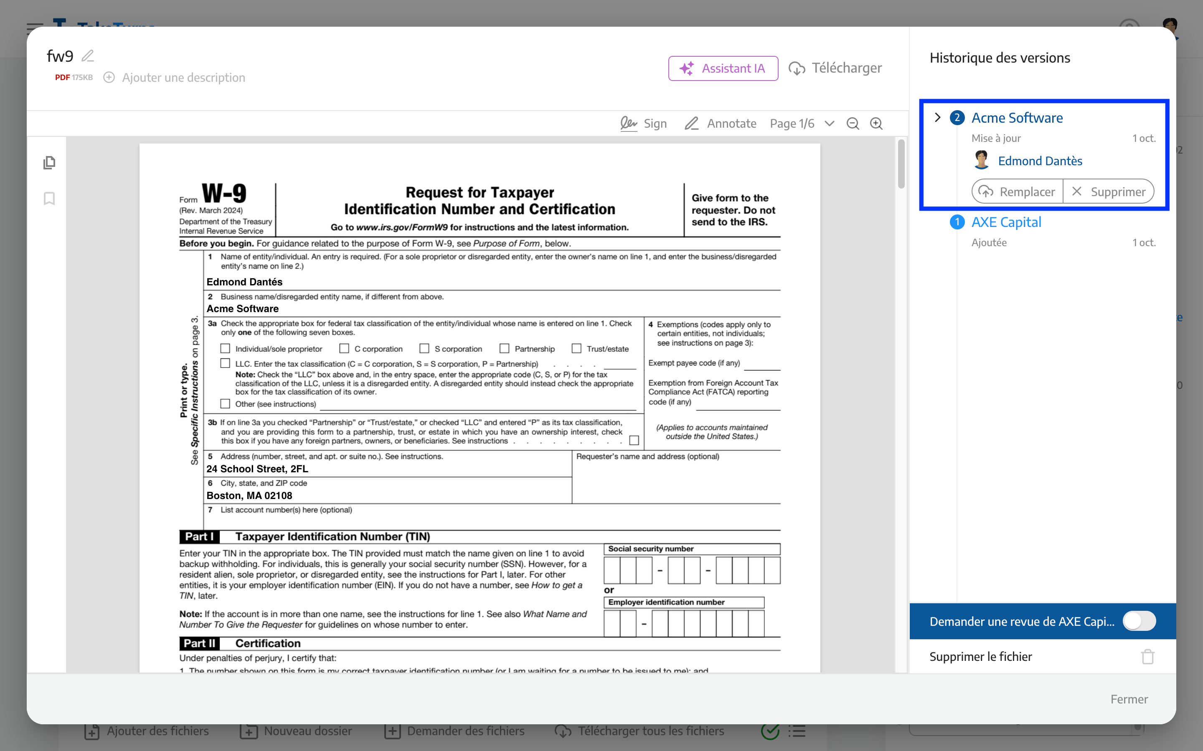This screenshot has width=1203, height=751.
Task: Click the copy/duplicate page icon
Action: 49,163
